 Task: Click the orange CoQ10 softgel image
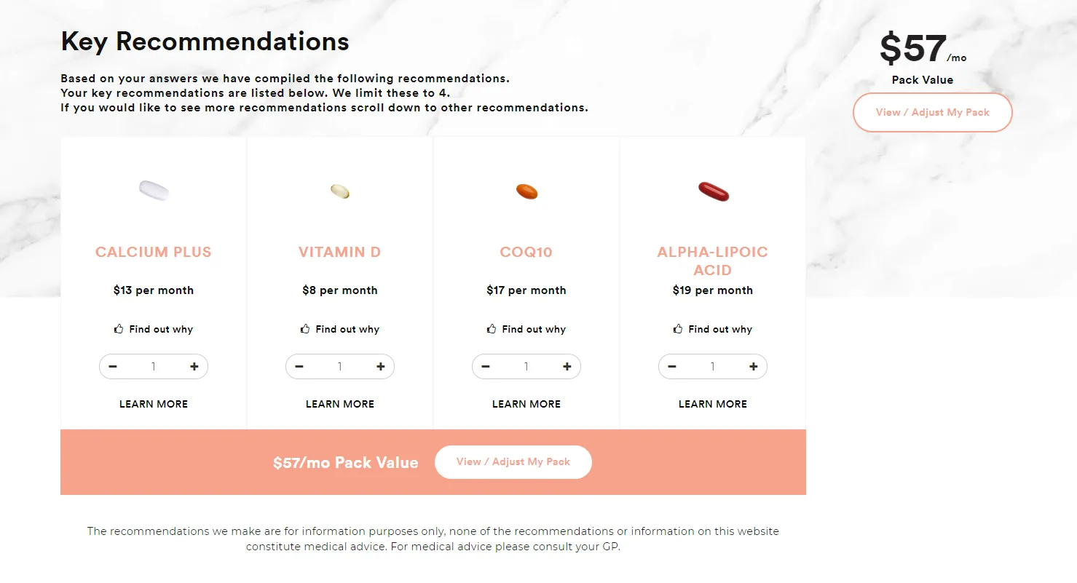pyautogui.click(x=526, y=192)
